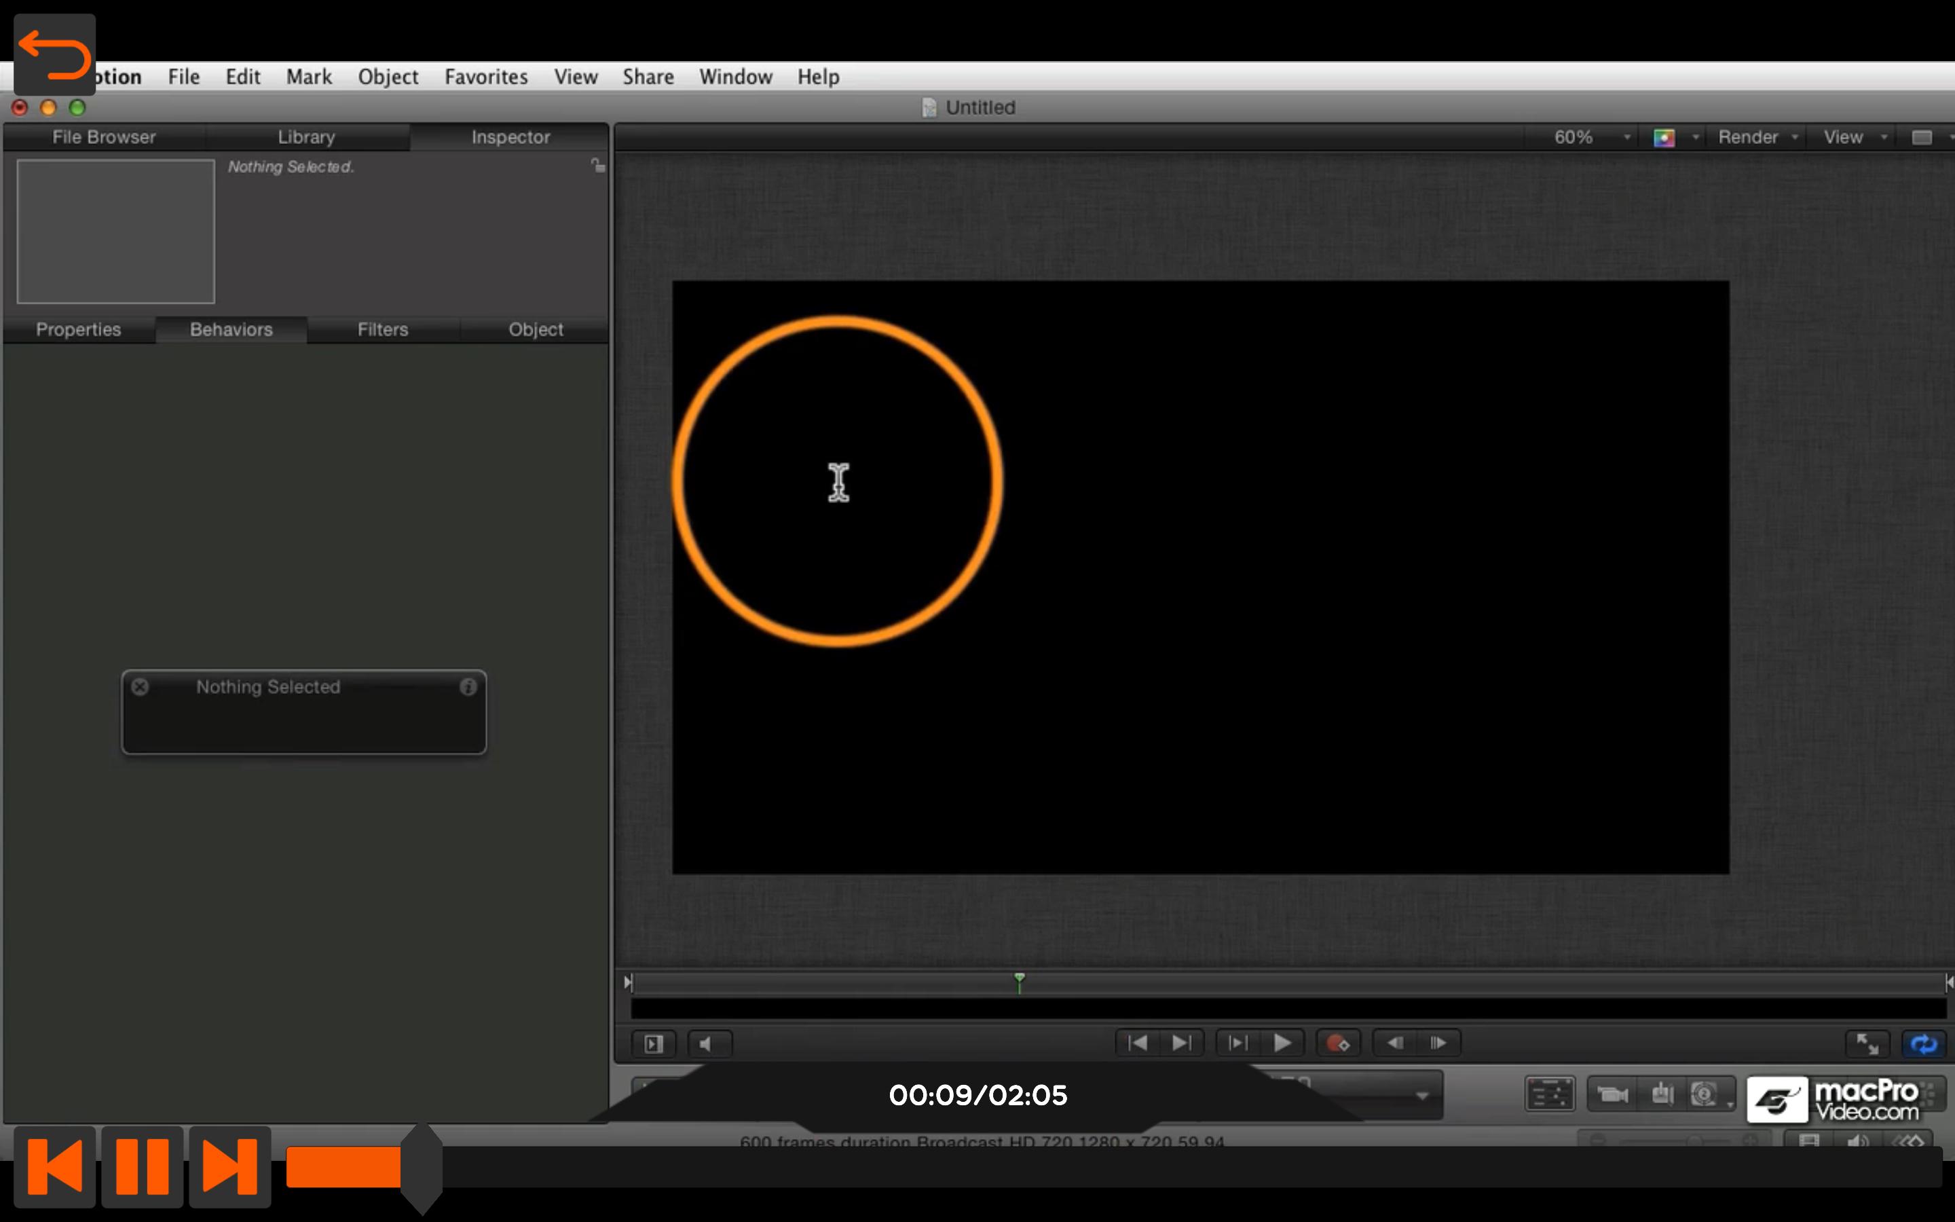Open the color channels dropdown
The height and width of the screenshot is (1222, 1955).
(x=1674, y=138)
